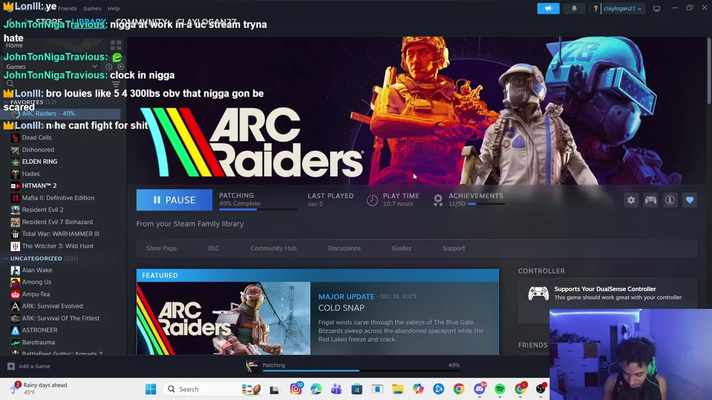This screenshot has width=712, height=400.
Task: Click the library page vertical scrollbar
Action: (709, 72)
